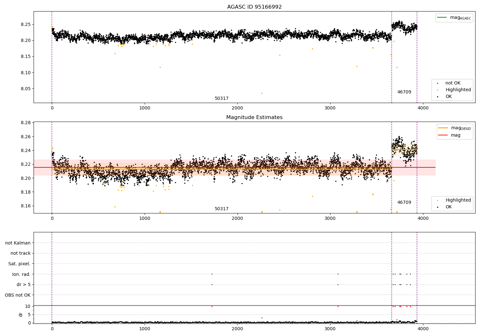480x336 pixels.
Task: Click the 8.18 y-tick in middle plot
Action: (x=26, y=192)
